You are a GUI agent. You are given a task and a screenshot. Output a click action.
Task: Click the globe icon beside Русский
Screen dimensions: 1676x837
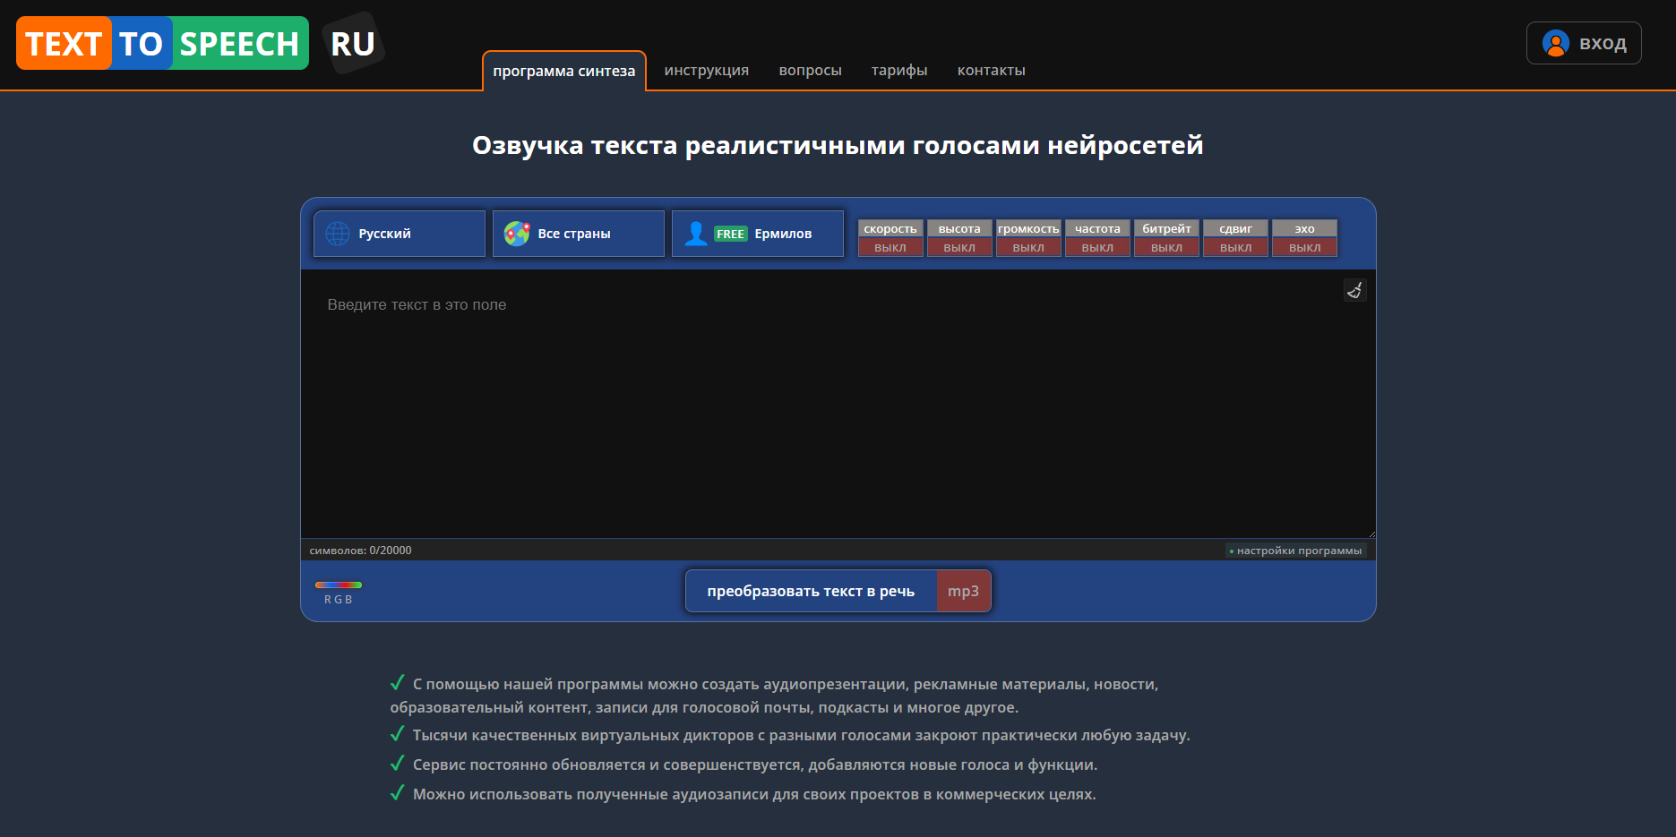pyautogui.click(x=338, y=234)
